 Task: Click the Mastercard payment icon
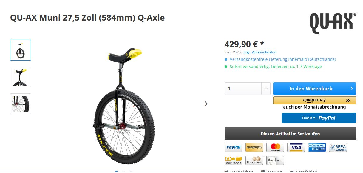click(275, 147)
